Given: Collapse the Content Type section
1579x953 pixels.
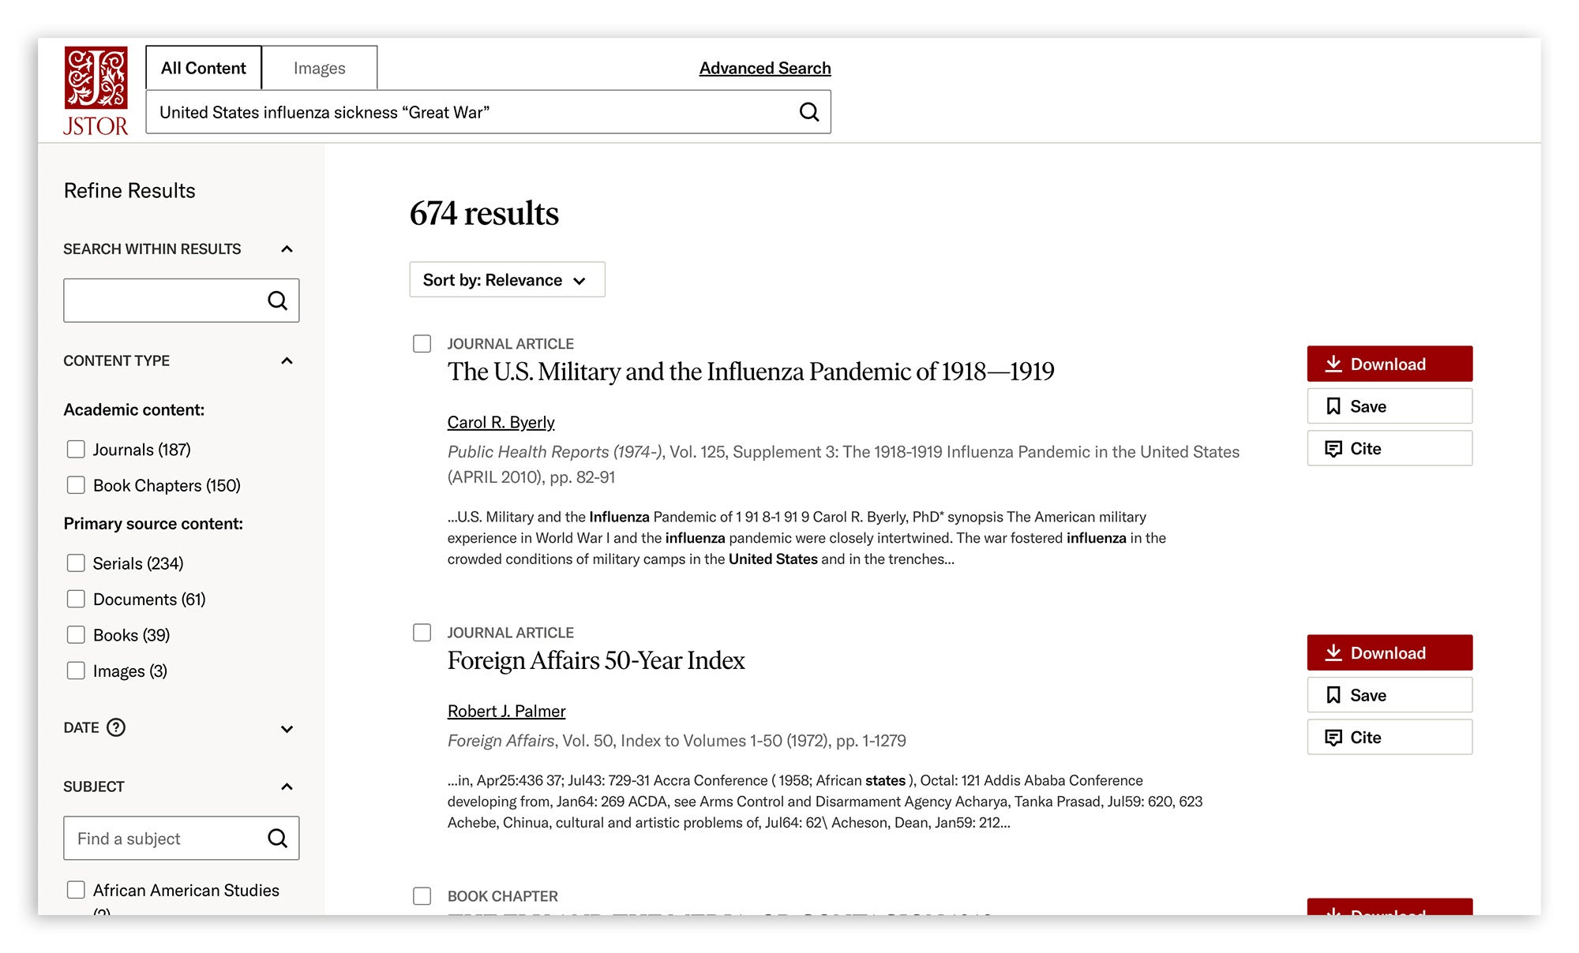Looking at the screenshot, I should 287,361.
